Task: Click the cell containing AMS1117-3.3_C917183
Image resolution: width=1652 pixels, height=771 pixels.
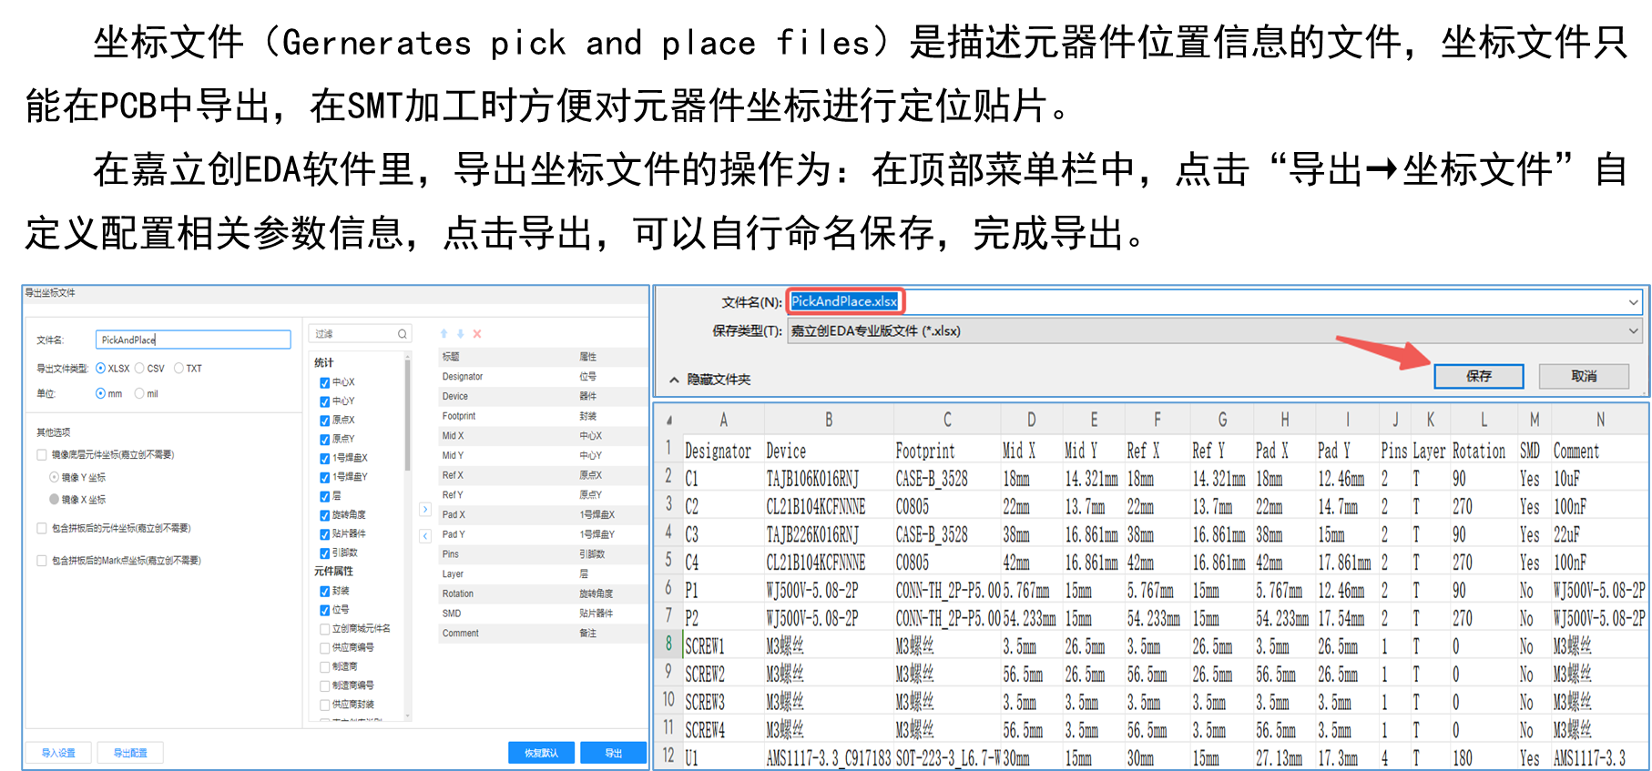Action: [x=829, y=758]
